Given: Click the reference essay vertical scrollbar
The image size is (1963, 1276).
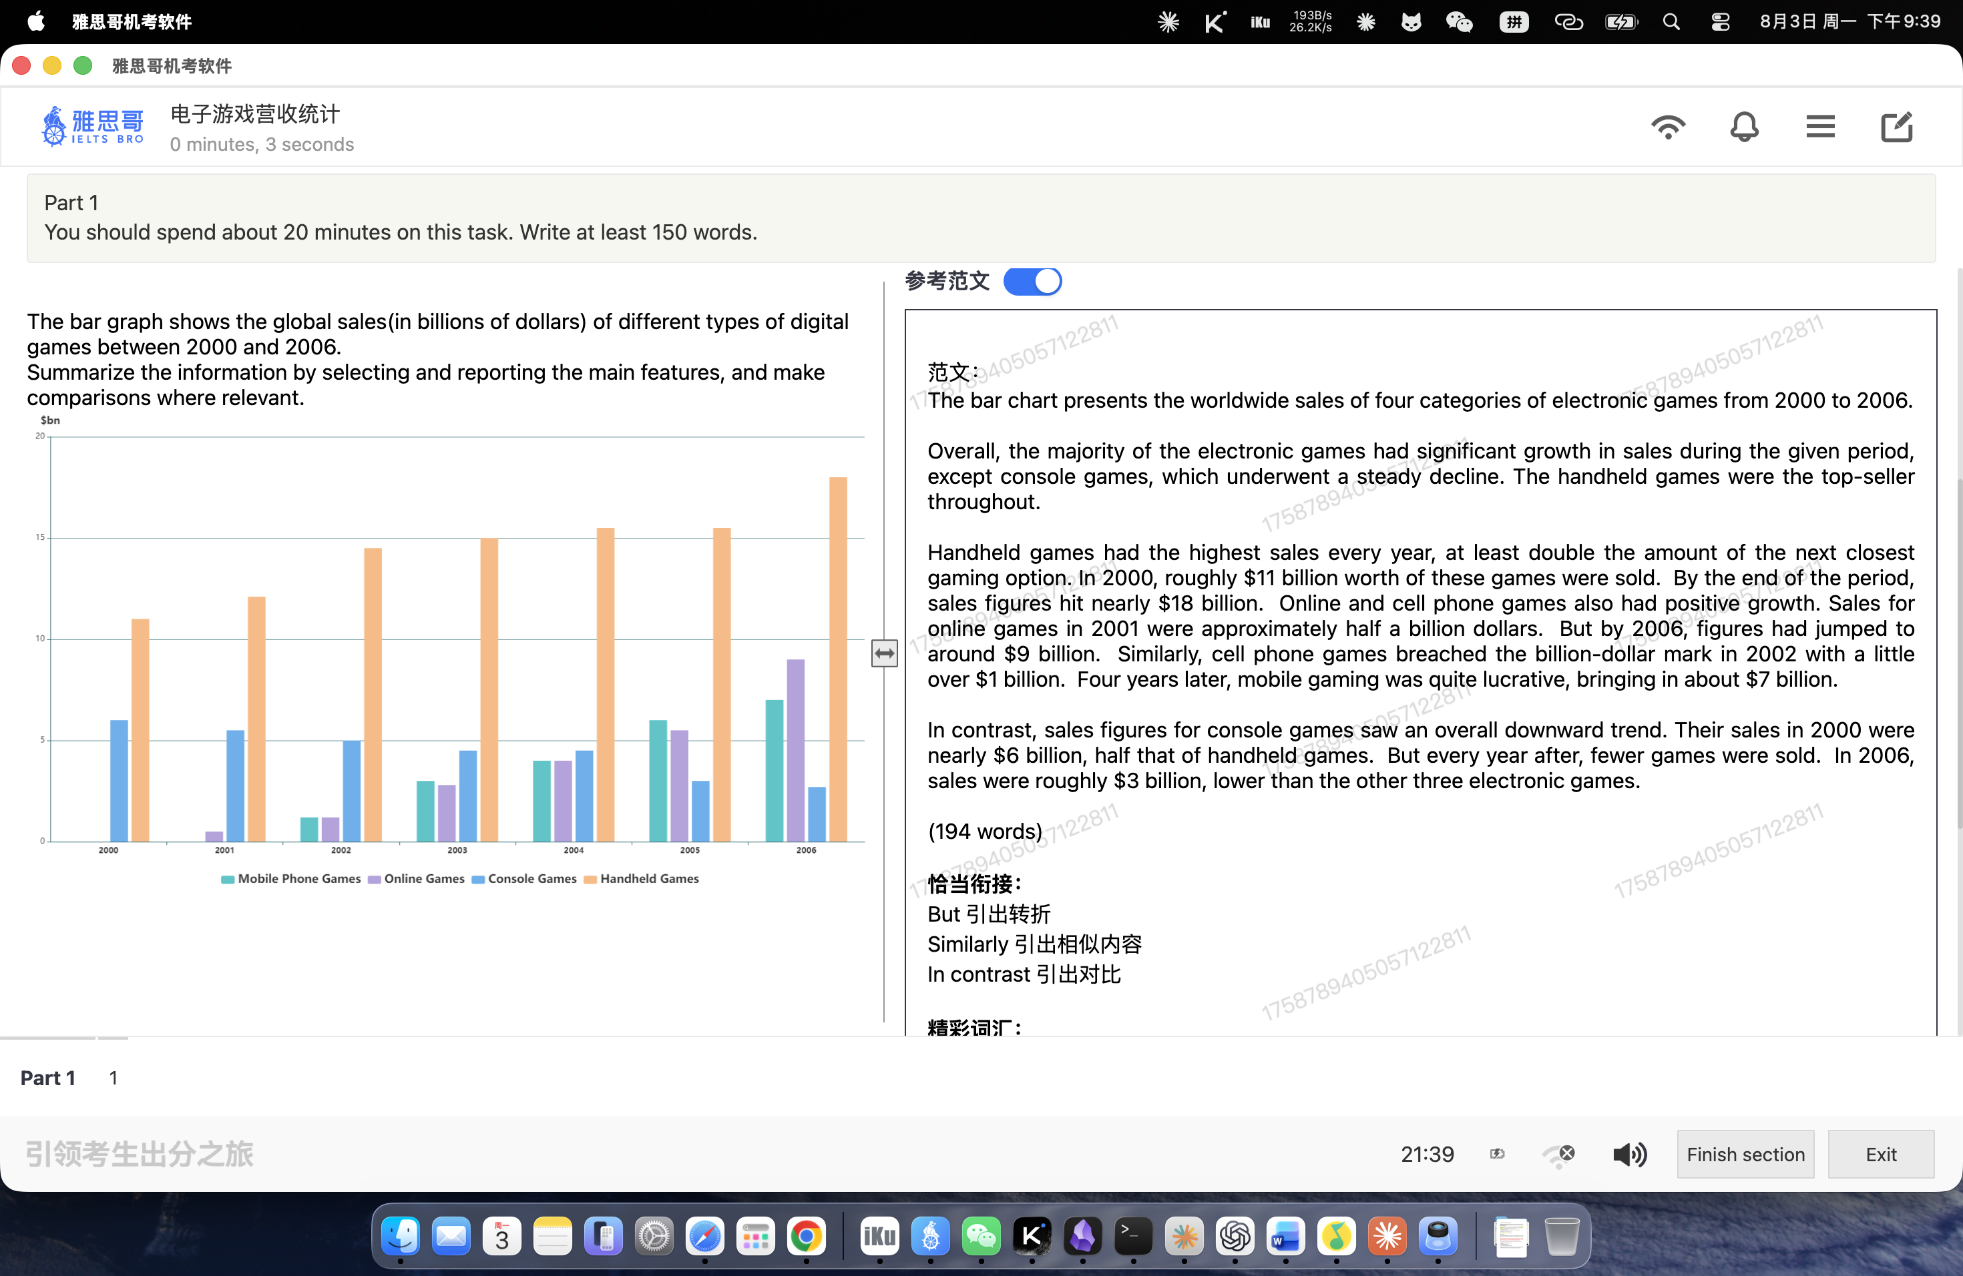Looking at the screenshot, I should click(1958, 652).
